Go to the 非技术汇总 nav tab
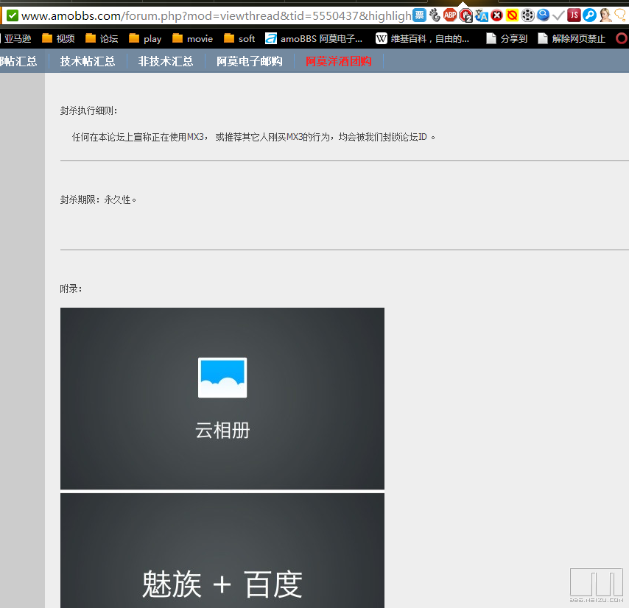The width and height of the screenshot is (629, 608). (166, 61)
